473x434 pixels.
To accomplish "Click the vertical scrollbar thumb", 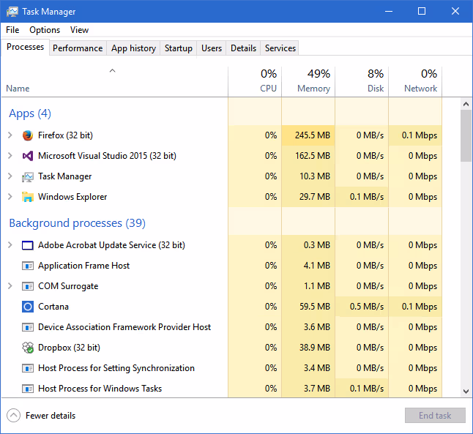I will tap(466, 135).
